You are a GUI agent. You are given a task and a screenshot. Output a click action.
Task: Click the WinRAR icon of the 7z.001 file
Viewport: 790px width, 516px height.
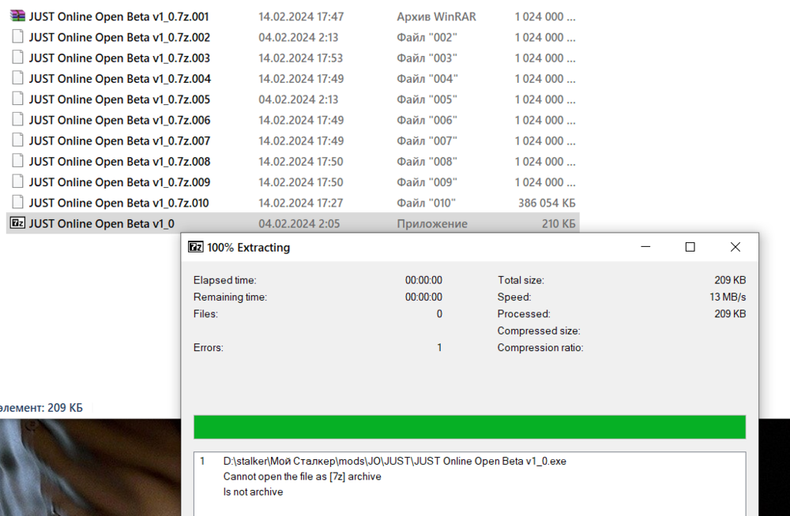coord(17,16)
